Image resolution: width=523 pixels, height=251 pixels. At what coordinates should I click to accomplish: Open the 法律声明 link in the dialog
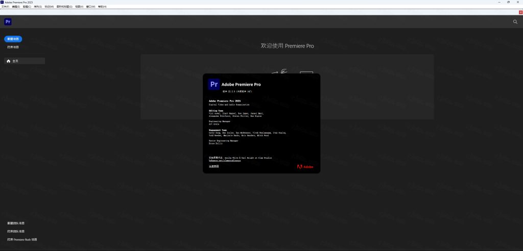coord(213,166)
